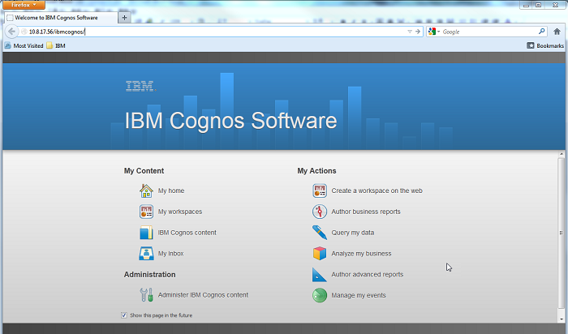Open the Manage my events link
Viewport: 568px width, 334px height.
359,295
